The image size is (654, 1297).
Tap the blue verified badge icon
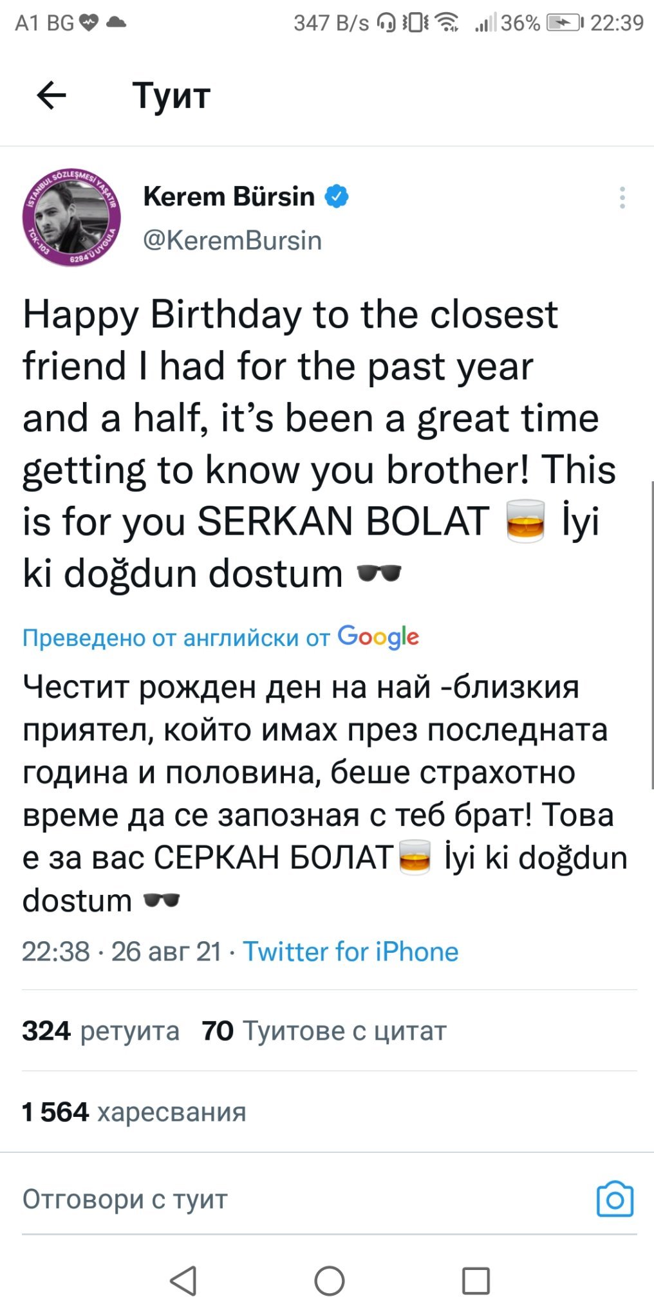coord(337,196)
